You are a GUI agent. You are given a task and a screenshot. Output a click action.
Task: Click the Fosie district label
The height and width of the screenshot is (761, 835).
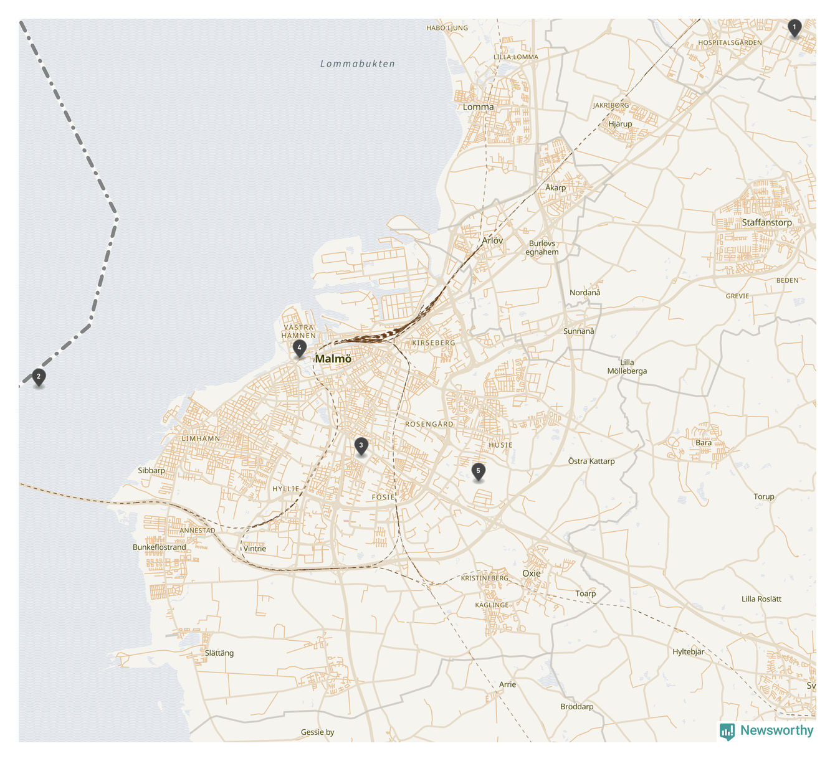click(383, 497)
